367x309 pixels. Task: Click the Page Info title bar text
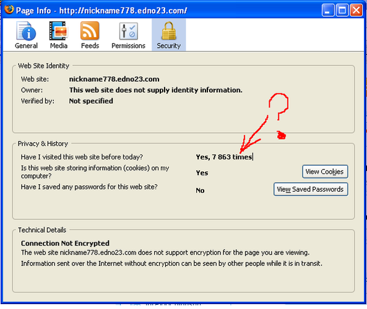click(101, 11)
